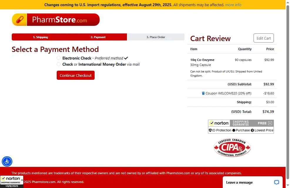Image resolution: width=290 pixels, height=188 pixels.
Task: Click the '10q Co-Enzyme' item name
Action: (x=202, y=60)
